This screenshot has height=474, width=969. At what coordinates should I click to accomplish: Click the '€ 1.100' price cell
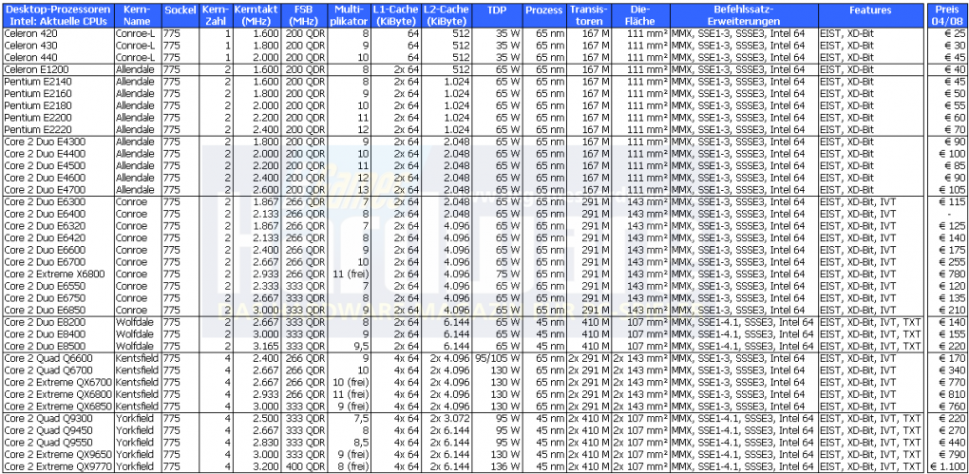(946, 466)
